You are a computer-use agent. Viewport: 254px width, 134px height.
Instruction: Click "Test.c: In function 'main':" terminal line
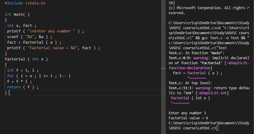pos(196,53)
